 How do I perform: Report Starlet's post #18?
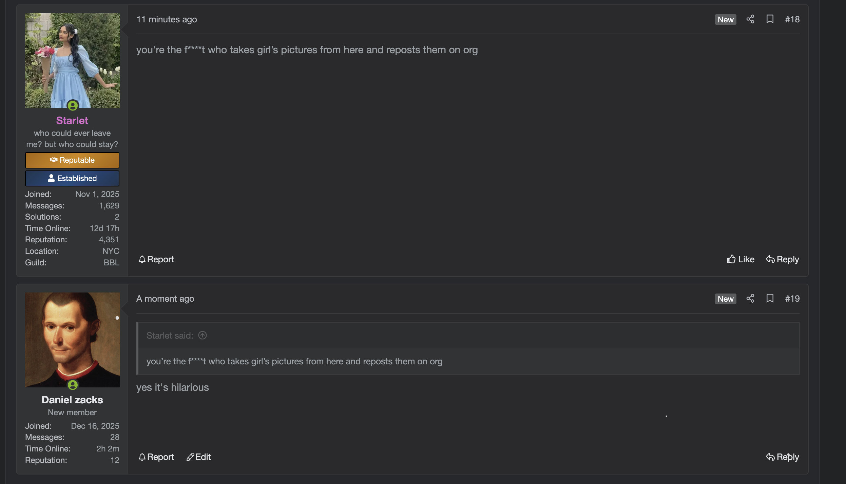156,259
